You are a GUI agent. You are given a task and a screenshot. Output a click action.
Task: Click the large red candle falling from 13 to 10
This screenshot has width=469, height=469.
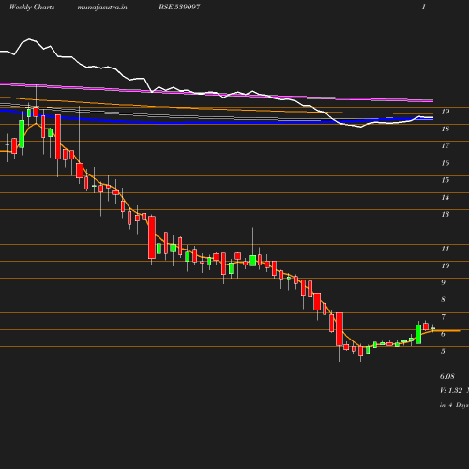coord(152,237)
